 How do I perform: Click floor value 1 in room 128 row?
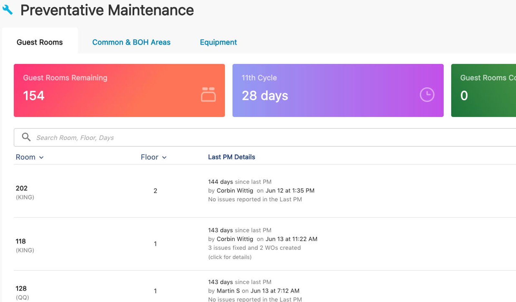(x=155, y=291)
